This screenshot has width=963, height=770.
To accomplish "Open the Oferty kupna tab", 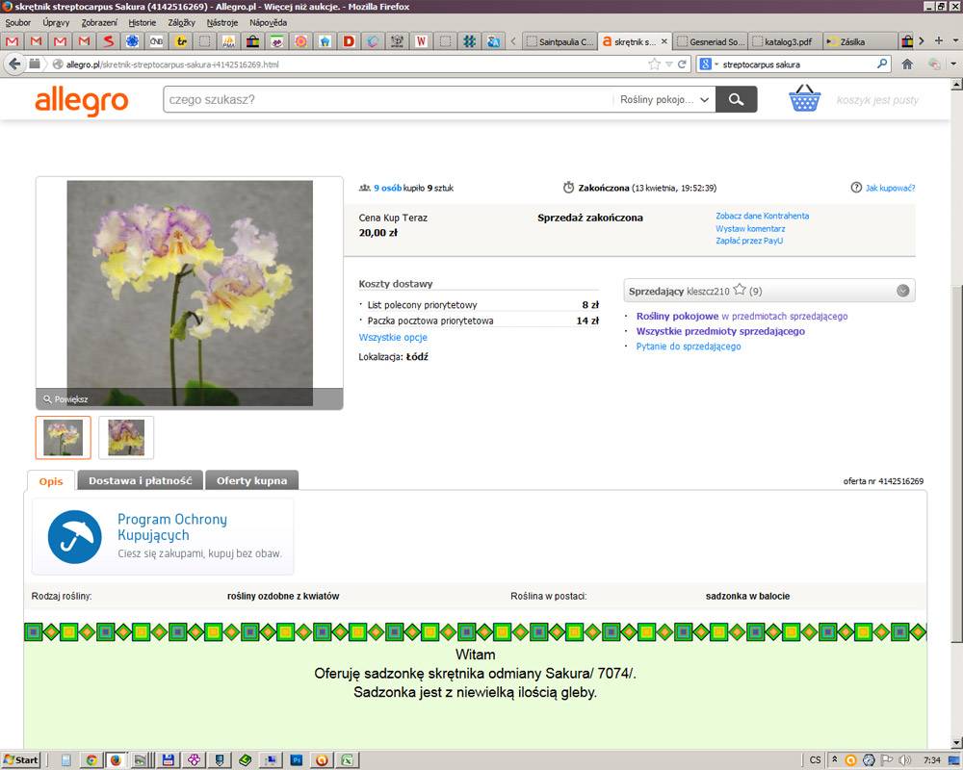I will [251, 481].
